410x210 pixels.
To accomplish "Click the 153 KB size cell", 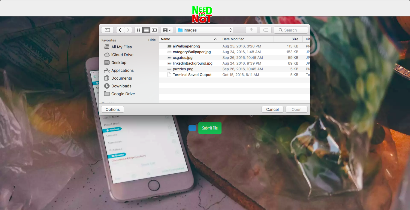I will [x=292, y=52].
